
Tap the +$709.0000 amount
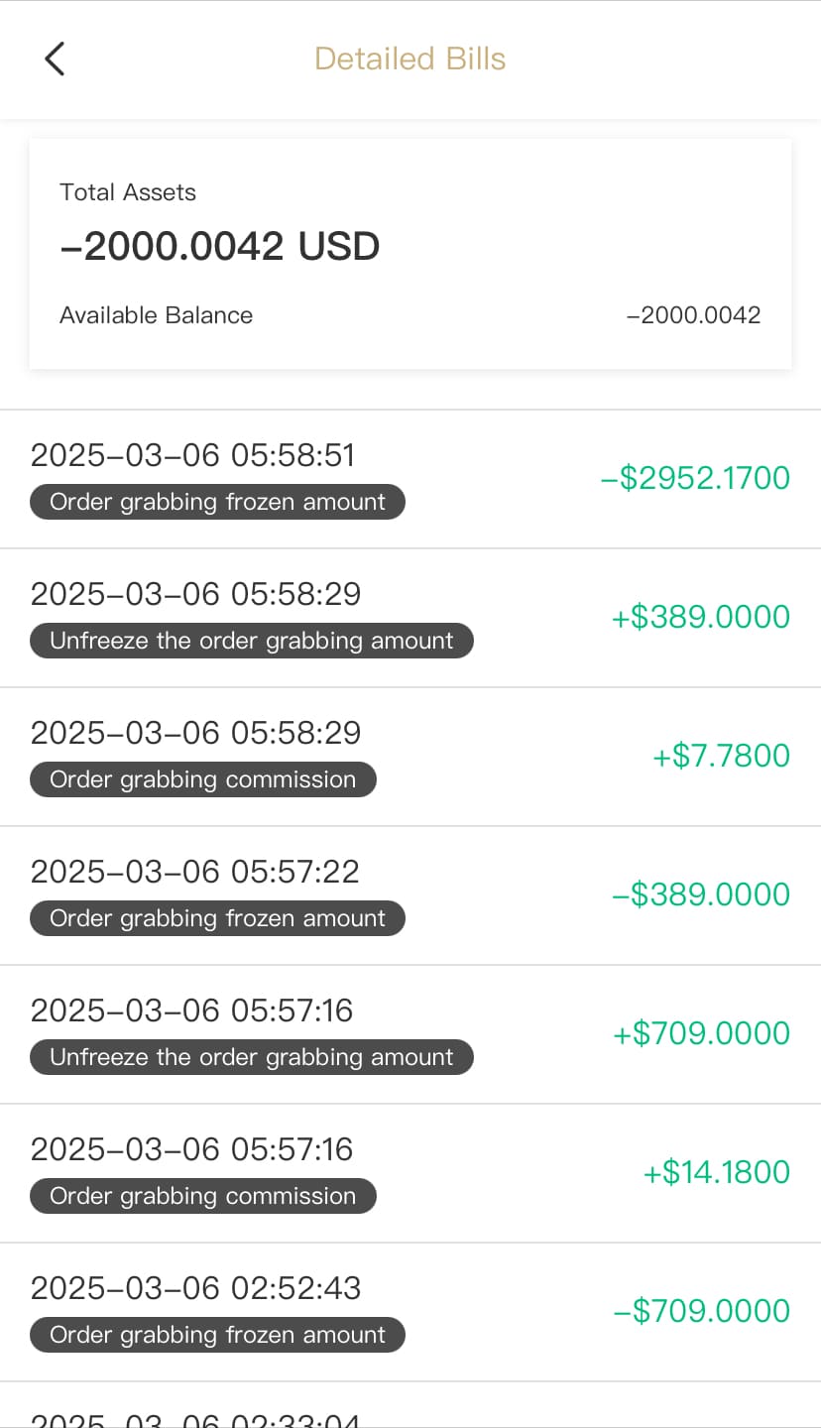pos(700,1033)
